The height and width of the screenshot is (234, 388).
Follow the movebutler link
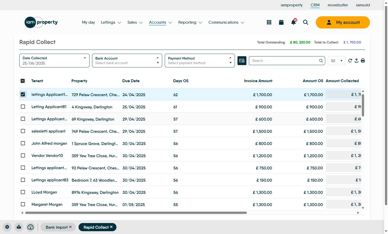pos(338,5)
